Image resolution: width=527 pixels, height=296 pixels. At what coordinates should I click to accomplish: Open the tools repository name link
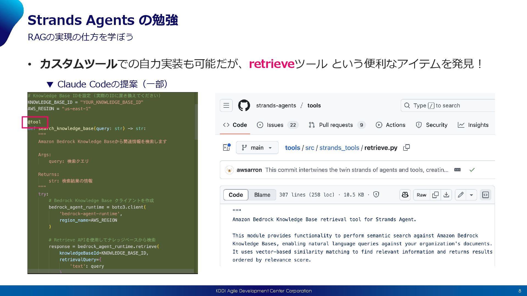(x=314, y=106)
